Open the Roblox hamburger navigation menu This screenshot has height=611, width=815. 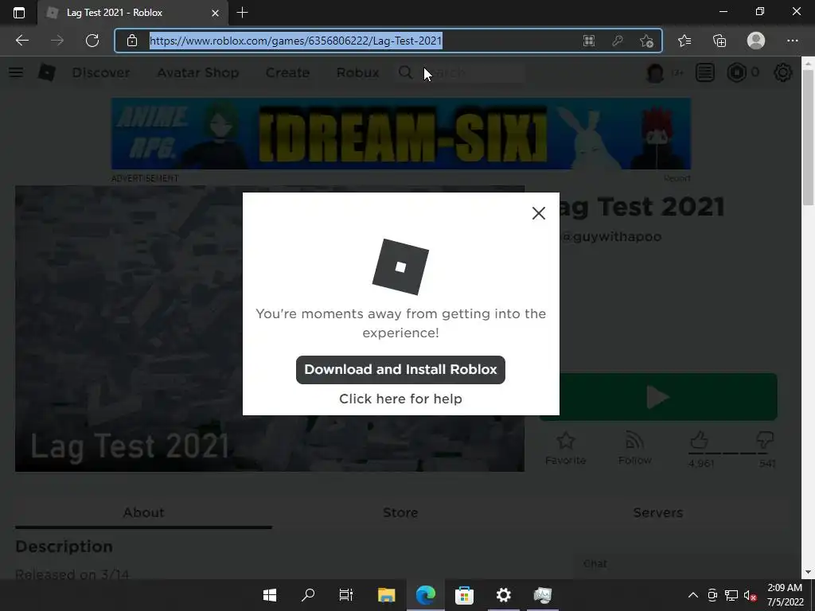coord(16,72)
